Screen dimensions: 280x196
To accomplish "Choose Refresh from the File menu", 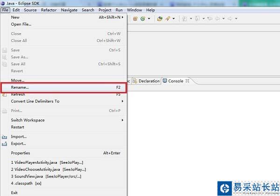I will point(63,94).
